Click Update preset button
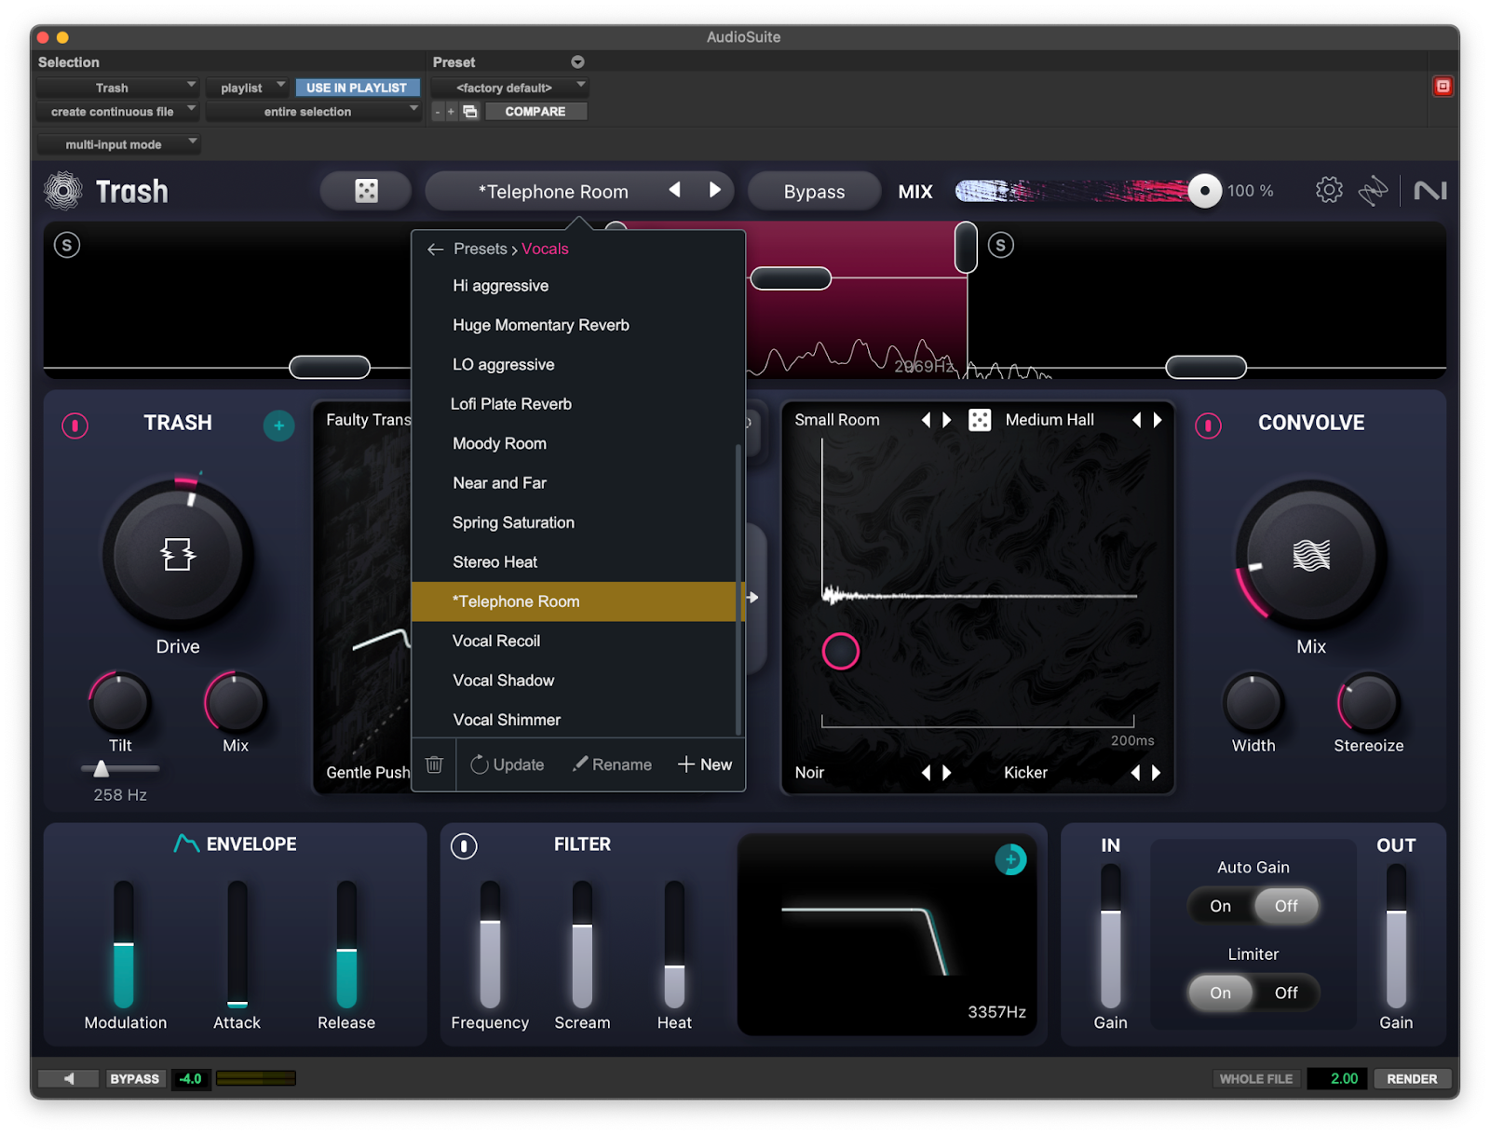The width and height of the screenshot is (1490, 1135). tap(508, 764)
